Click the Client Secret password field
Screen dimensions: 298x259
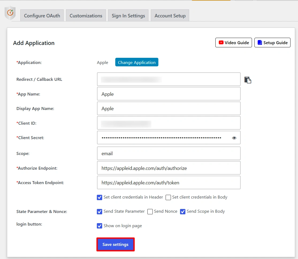169,138
